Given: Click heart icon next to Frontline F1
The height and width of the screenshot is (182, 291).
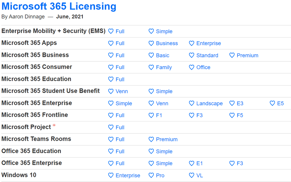Looking at the screenshot, I should (151, 115).
